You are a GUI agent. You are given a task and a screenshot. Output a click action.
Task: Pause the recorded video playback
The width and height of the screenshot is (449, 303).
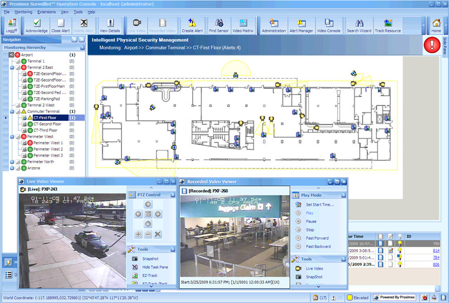(311, 221)
